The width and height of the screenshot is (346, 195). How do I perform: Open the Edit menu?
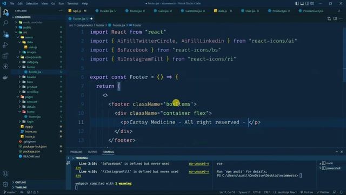(20, 4)
